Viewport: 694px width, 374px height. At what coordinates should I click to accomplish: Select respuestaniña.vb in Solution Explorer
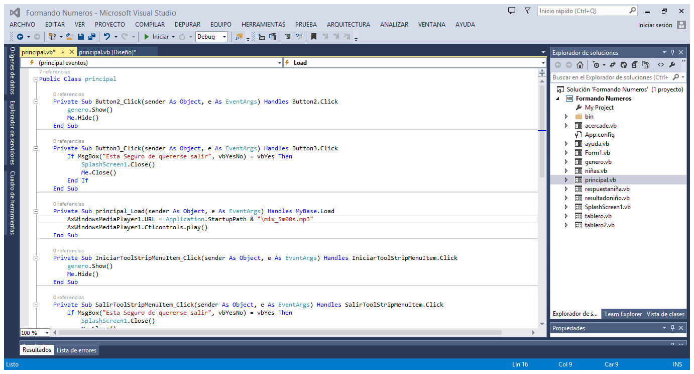pyautogui.click(x=607, y=189)
